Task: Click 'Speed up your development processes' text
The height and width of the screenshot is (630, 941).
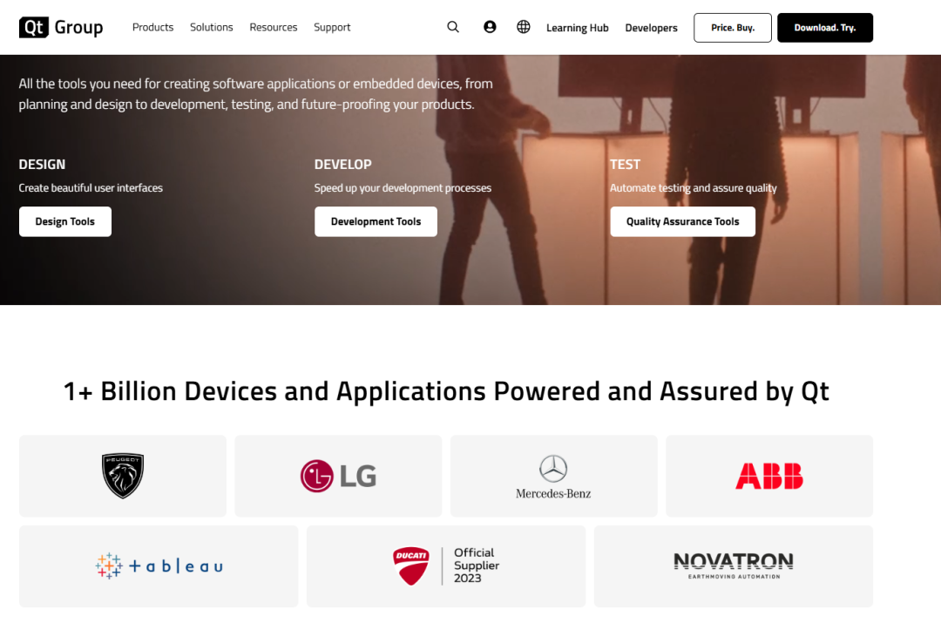Action: coord(403,188)
